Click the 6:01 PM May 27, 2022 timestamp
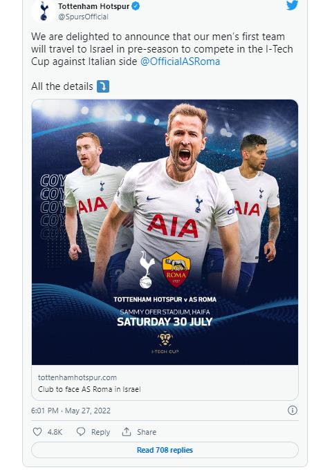The image size is (332, 470). (71, 411)
